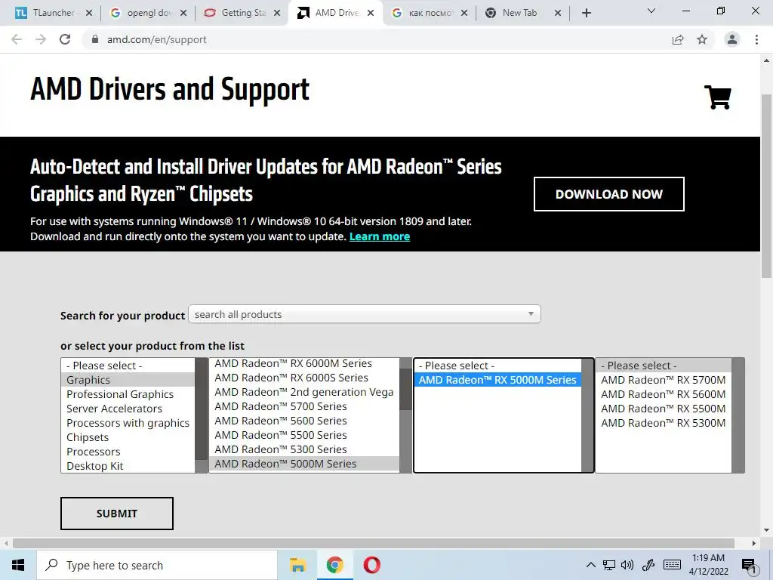773x580 pixels.
Task: Show hidden system tray icons
Action: click(x=590, y=565)
